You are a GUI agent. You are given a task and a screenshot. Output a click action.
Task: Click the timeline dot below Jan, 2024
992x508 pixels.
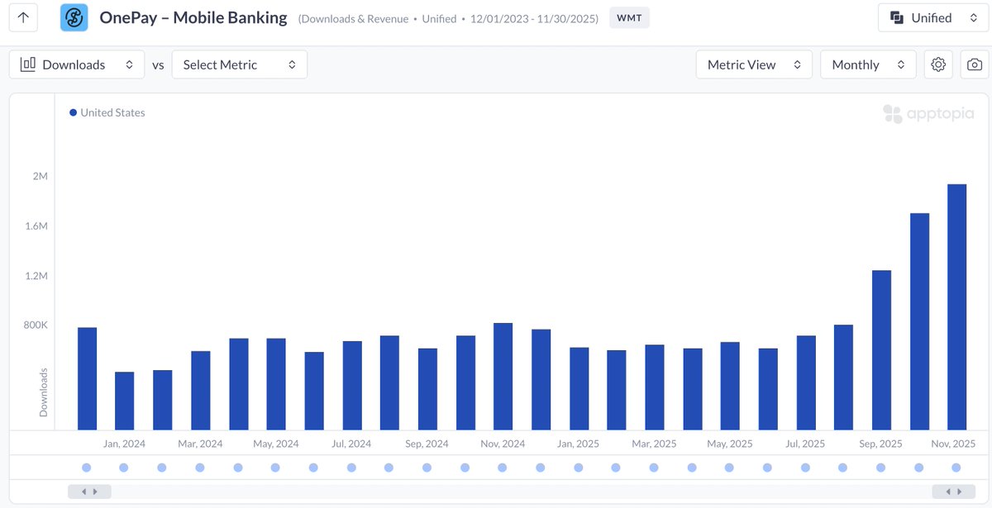coord(124,468)
